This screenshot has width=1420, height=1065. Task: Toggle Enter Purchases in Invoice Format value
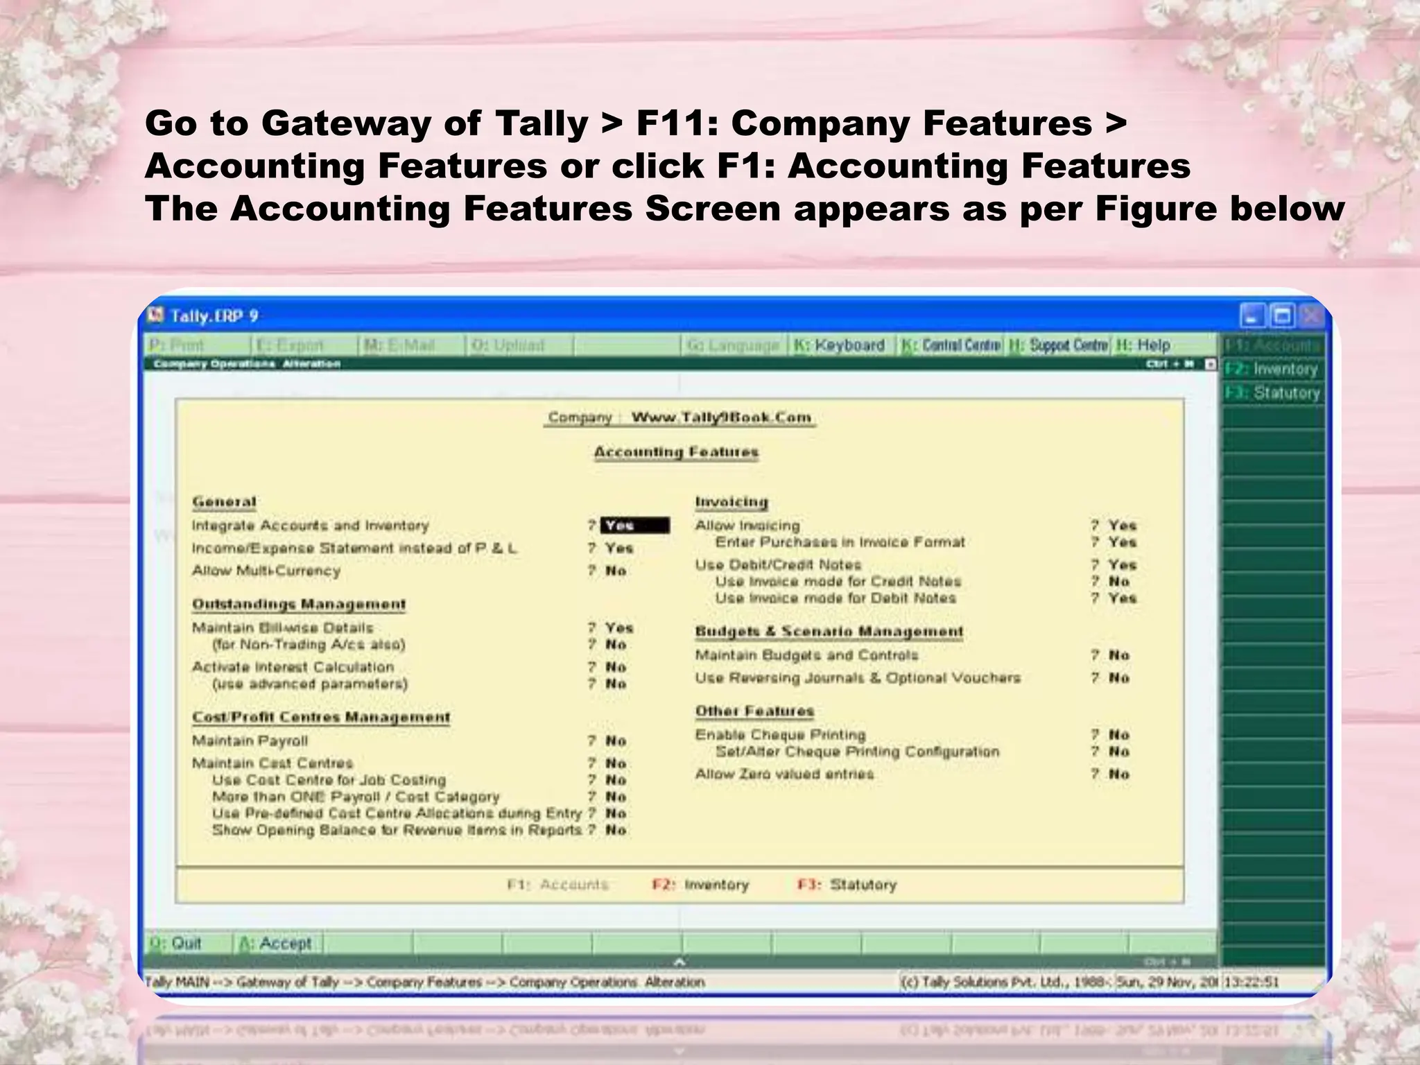[x=1122, y=542]
